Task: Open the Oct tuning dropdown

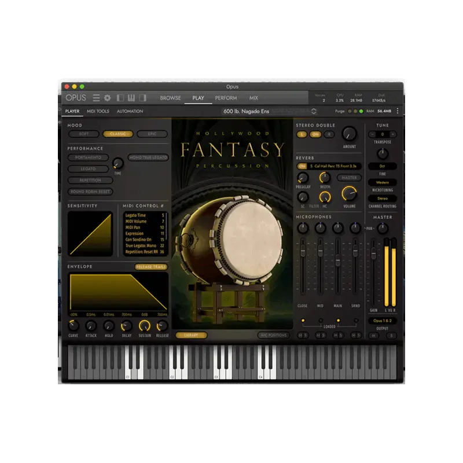Action: pos(382,166)
